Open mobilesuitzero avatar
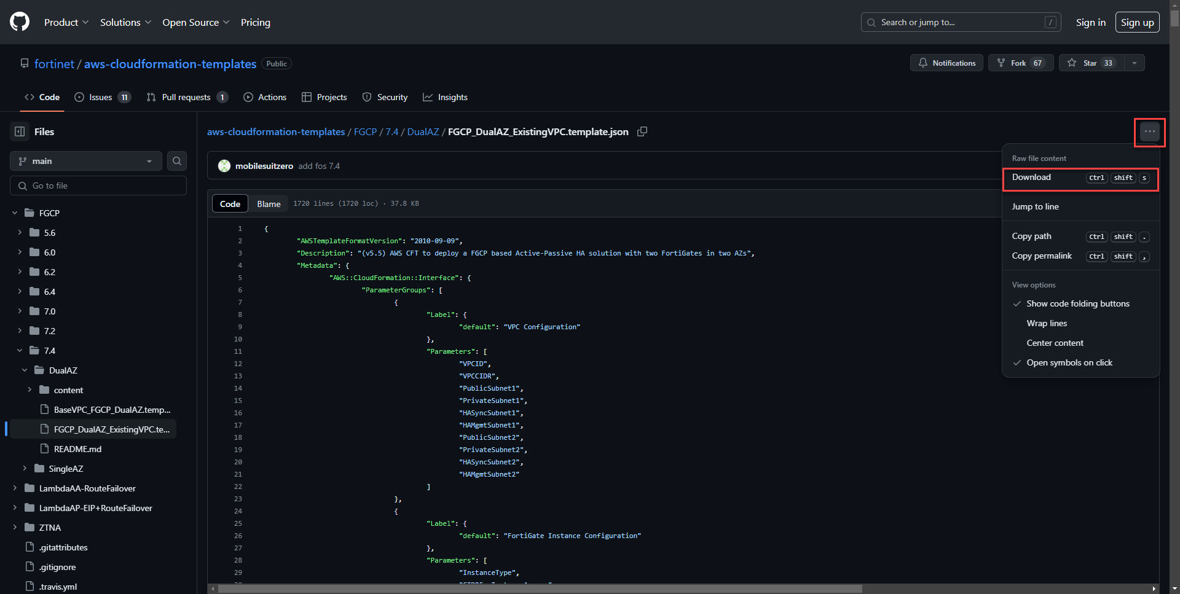This screenshot has height=594, width=1180. [224, 166]
